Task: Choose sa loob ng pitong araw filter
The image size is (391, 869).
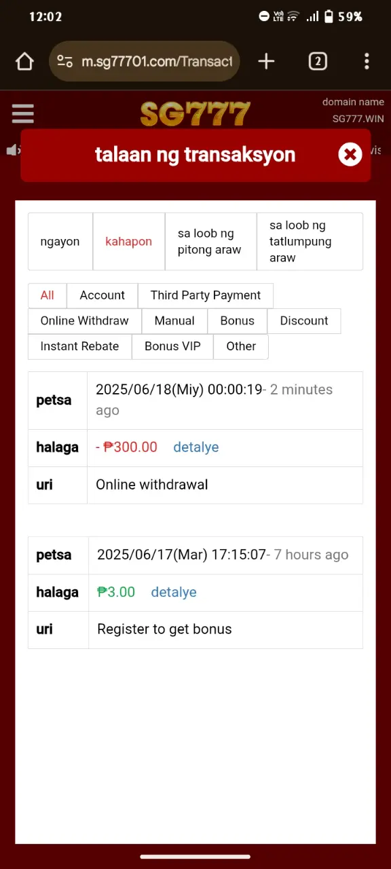Action: tap(210, 242)
